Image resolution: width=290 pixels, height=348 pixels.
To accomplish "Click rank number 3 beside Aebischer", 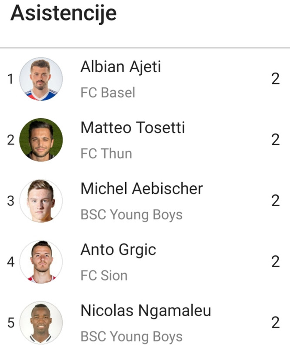I will pos(10,201).
